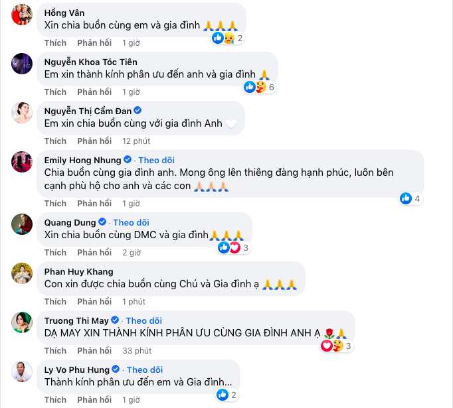Click the reaction icons on Hồng Vân's comment
This screenshot has width=453, height=408.
click(223, 38)
